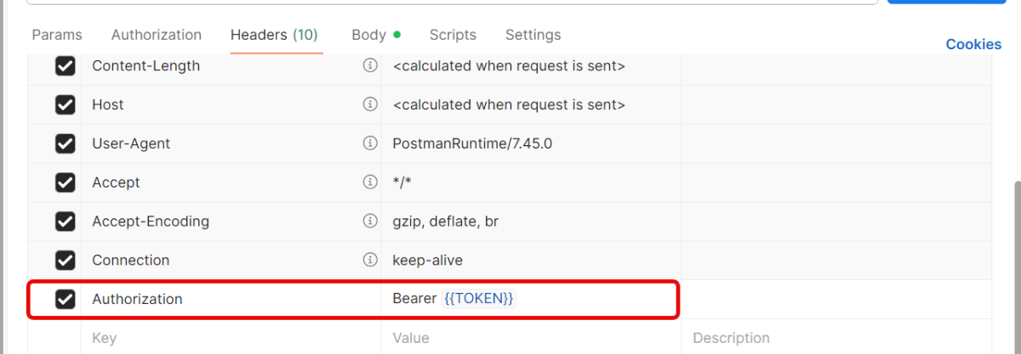Toggle the Accept-Encoding header checkbox

[x=66, y=222]
